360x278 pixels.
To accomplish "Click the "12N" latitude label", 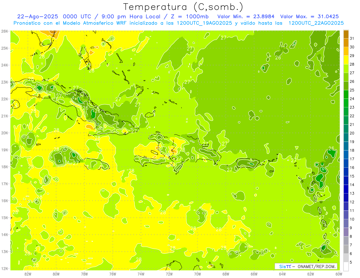I will click(x=4, y=268).
